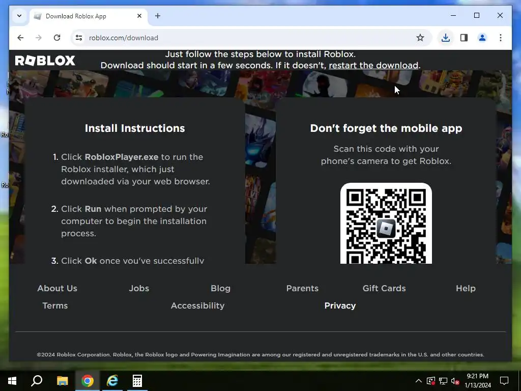Click the Install Instructions heading
This screenshot has width=521, height=391.
[134, 128]
